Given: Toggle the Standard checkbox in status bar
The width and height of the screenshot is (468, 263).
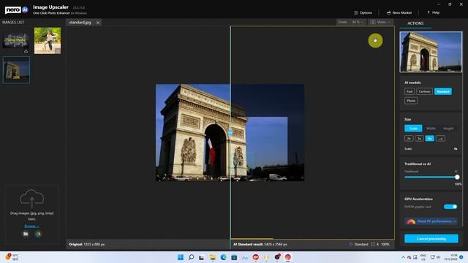Looking at the screenshot, I should tap(351, 244).
